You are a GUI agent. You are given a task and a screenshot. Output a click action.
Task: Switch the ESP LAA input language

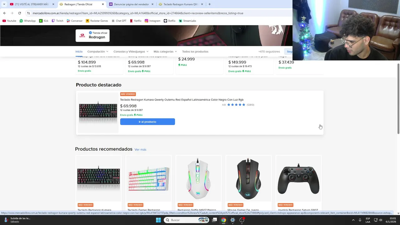click(368, 220)
